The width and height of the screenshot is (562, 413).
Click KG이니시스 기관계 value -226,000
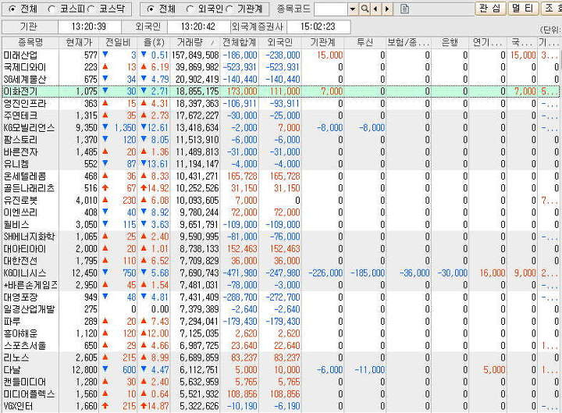[325, 272]
